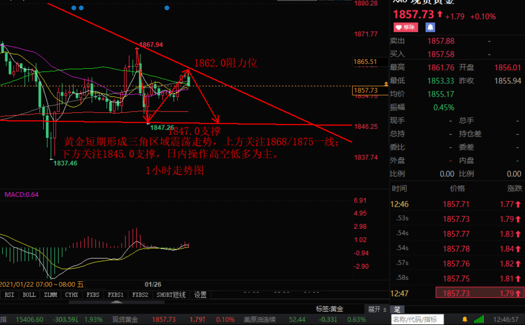Click the 开盘 value 1856.01

pos(508,68)
